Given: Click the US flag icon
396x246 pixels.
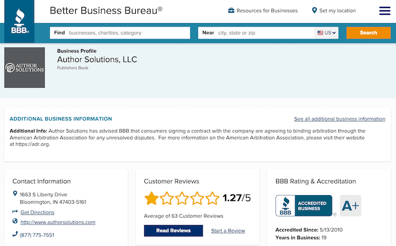Looking at the screenshot, I should [x=320, y=33].
